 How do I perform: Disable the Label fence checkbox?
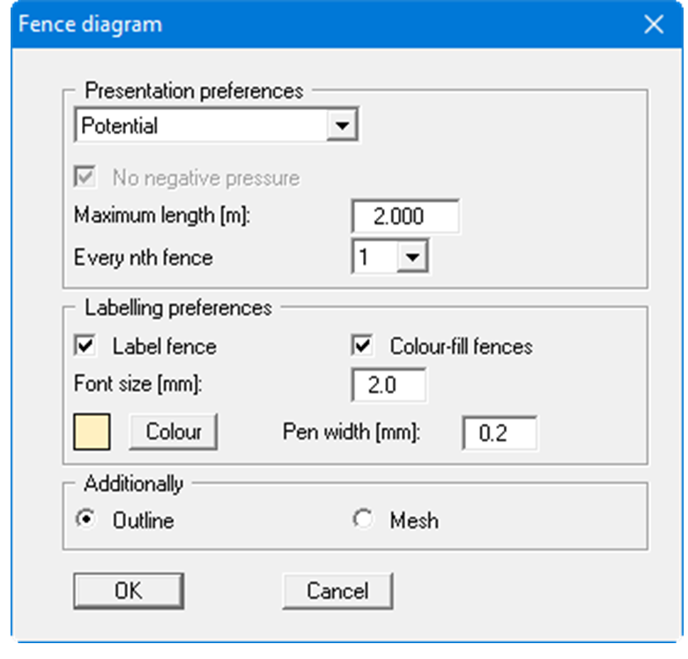pyautogui.click(x=85, y=346)
